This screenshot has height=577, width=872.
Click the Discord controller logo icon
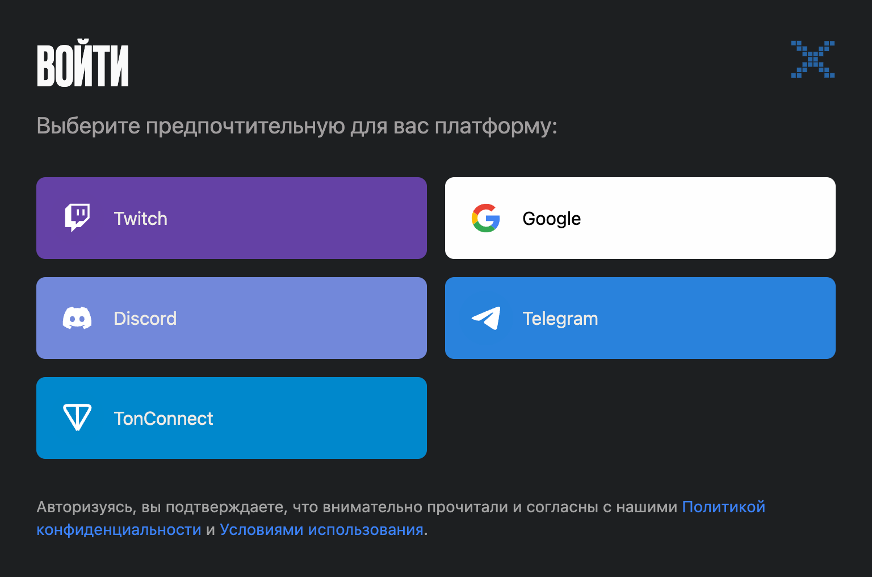tap(77, 318)
